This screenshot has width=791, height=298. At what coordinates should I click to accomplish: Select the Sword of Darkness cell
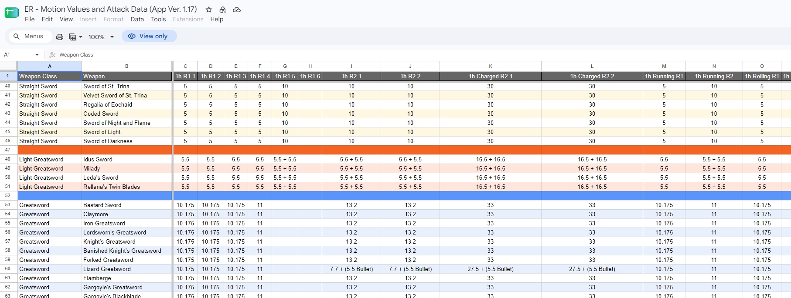tap(127, 141)
